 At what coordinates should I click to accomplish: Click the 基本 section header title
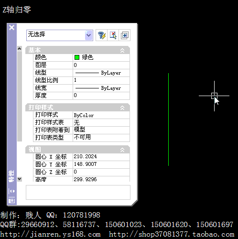click(x=34, y=50)
